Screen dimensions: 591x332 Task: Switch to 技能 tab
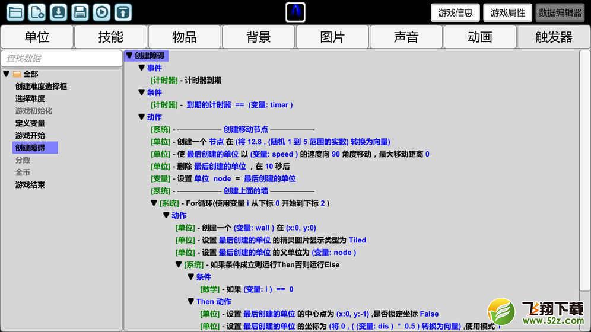[111, 37]
